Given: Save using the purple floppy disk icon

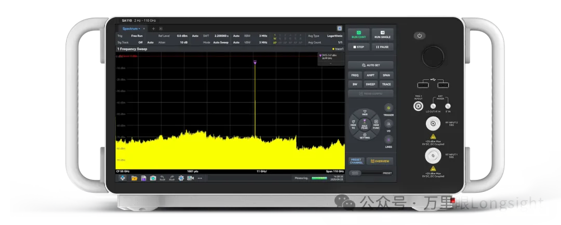Looking at the screenshot, I should tap(143, 178).
